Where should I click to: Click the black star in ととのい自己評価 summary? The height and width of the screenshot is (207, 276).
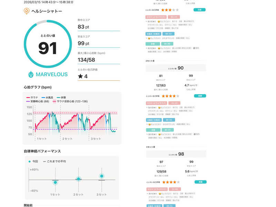80,76
